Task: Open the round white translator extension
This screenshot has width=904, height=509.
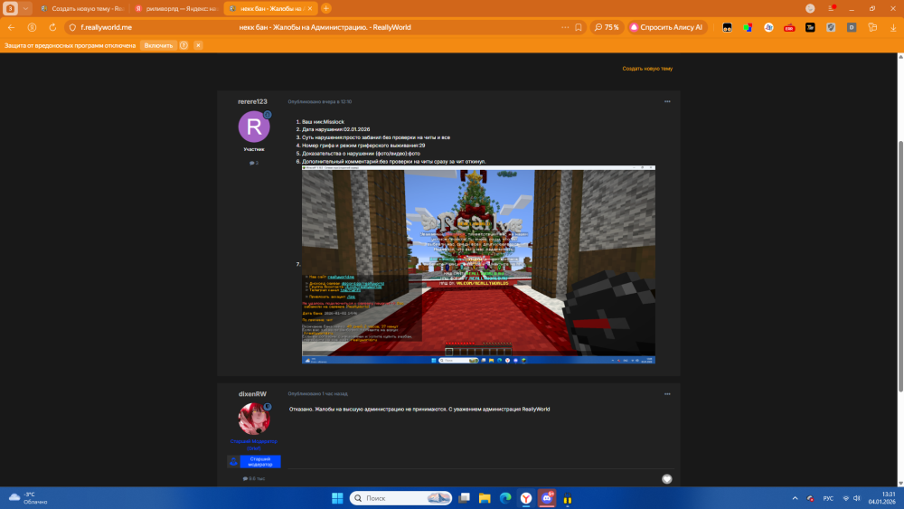Action: click(x=768, y=27)
